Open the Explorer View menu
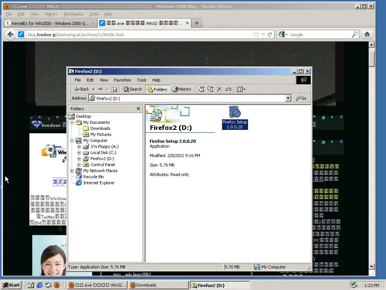 104,80
